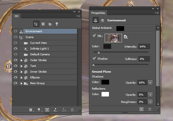Delete selected item with 3D panel trash

(72, 110)
